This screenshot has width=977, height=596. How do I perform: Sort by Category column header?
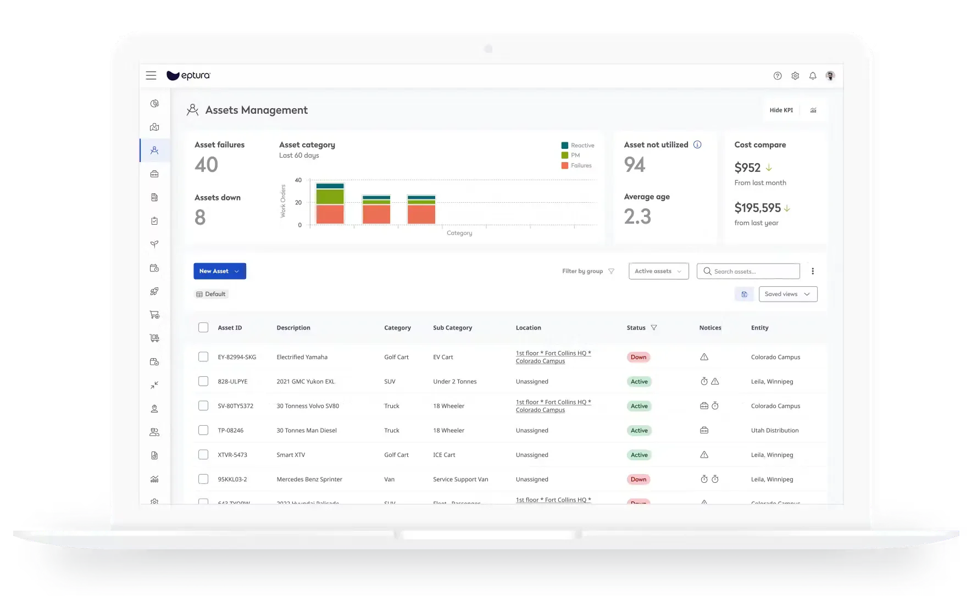(x=397, y=327)
